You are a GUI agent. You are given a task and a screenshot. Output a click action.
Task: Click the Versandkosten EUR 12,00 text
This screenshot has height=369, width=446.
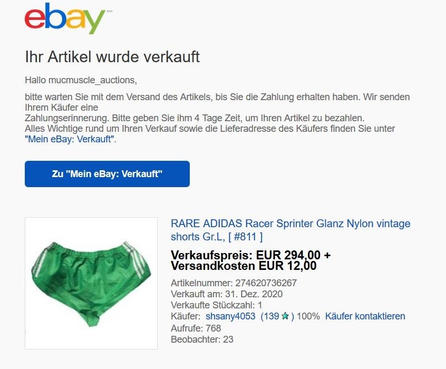coord(244,266)
